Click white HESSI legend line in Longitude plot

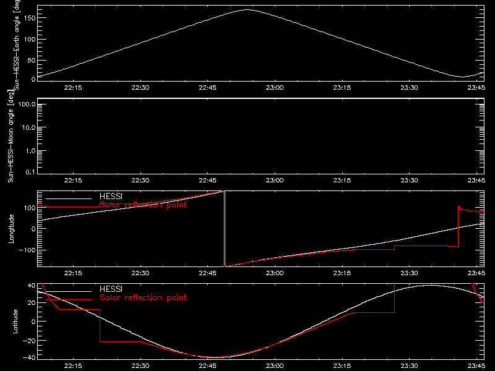[69, 198]
